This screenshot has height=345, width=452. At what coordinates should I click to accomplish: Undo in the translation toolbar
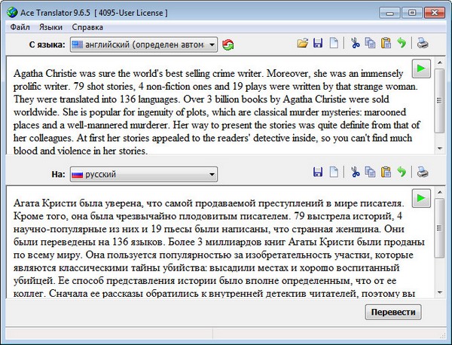tap(402, 173)
